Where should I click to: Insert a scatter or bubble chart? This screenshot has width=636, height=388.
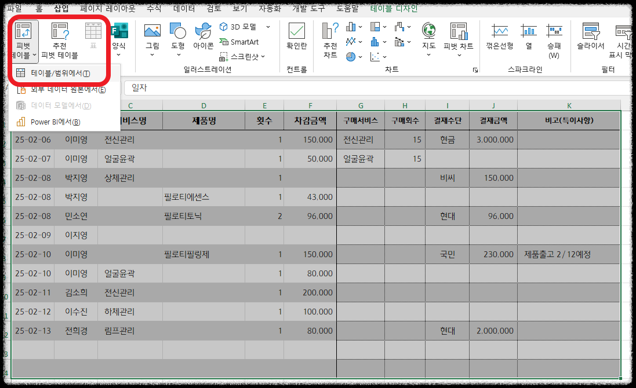pyautogui.click(x=375, y=57)
